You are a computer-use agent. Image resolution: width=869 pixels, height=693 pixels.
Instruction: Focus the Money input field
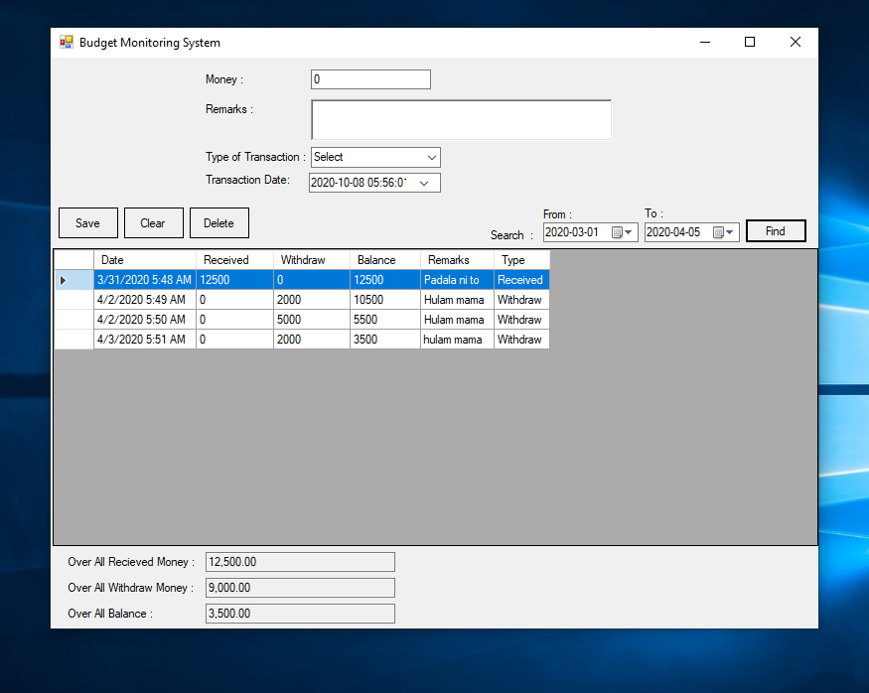pos(370,79)
